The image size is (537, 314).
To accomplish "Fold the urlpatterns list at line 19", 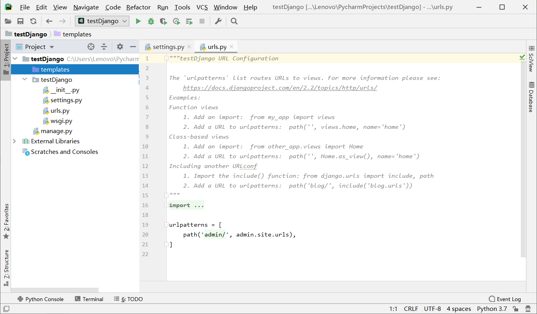I will [x=167, y=225].
